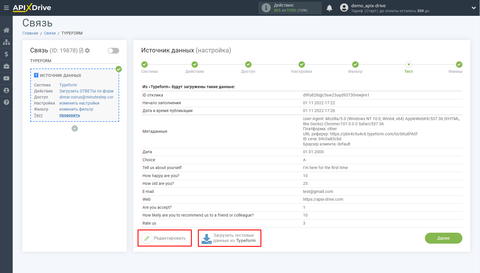Go to the Действие step
Viewport: 480px width, 273px height.
click(195, 68)
